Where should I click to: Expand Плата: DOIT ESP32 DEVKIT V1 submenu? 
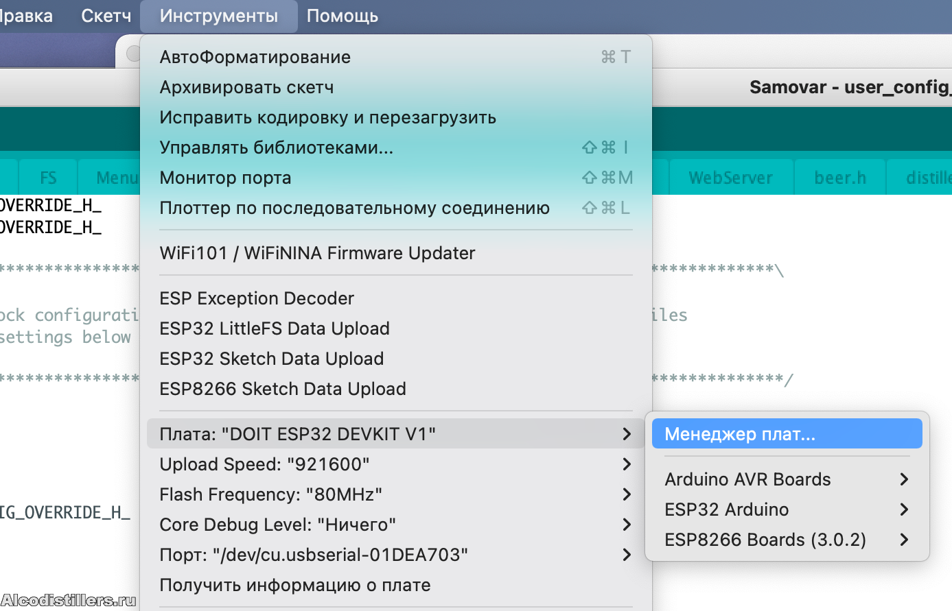coord(395,434)
